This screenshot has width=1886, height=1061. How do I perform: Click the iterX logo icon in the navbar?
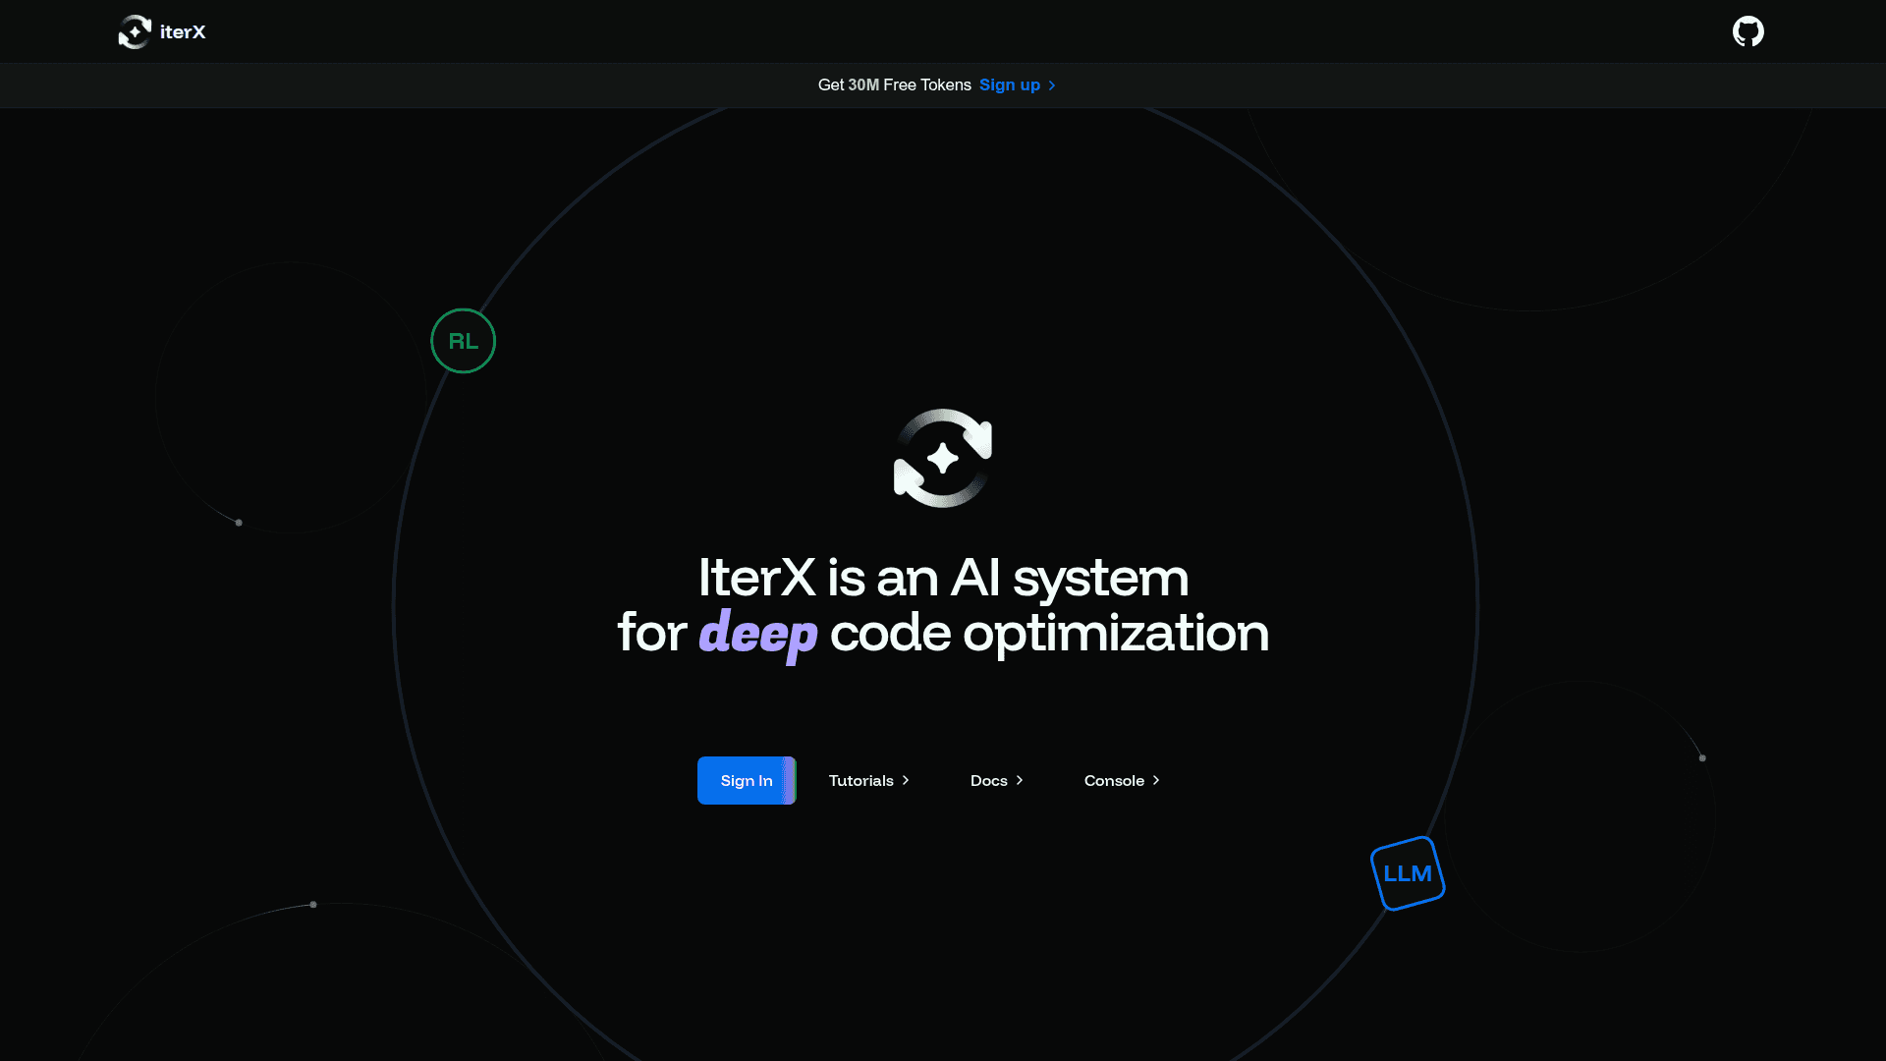(x=135, y=31)
